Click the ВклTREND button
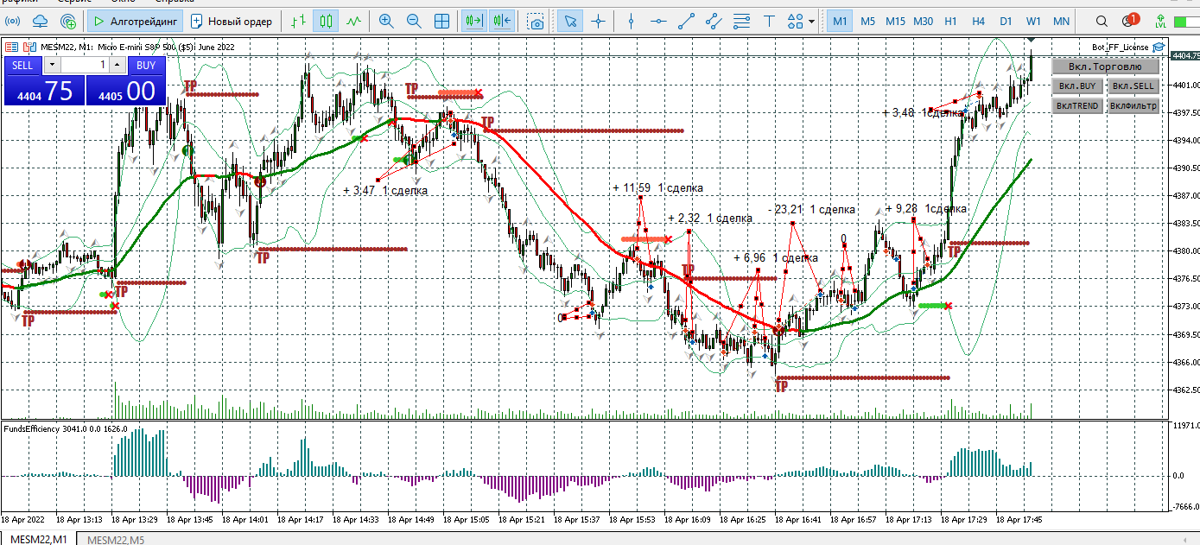1200x545 pixels. point(1076,106)
